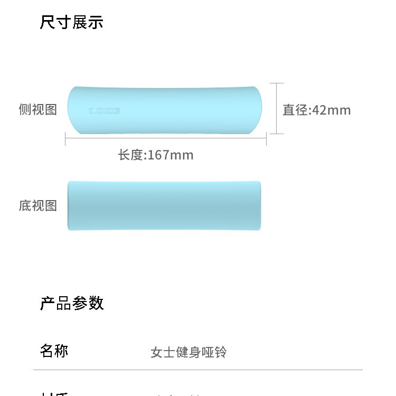Click the embossed 1.0KG marking
This screenshot has width=396, height=396.
click(x=104, y=111)
